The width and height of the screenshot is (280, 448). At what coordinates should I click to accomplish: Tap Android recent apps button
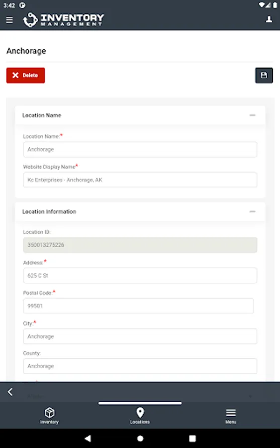coord(192,438)
